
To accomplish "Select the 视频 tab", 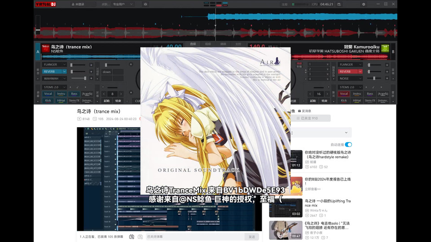I will (x=208, y=44).
